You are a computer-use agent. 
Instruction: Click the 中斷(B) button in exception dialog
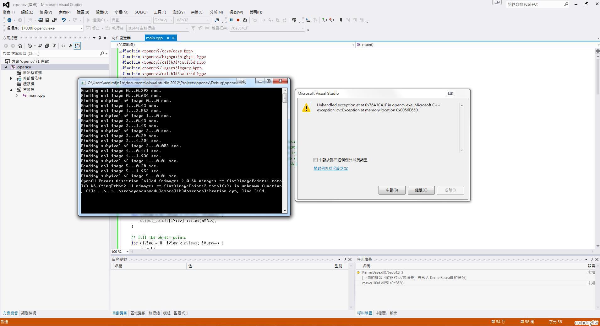(392, 190)
